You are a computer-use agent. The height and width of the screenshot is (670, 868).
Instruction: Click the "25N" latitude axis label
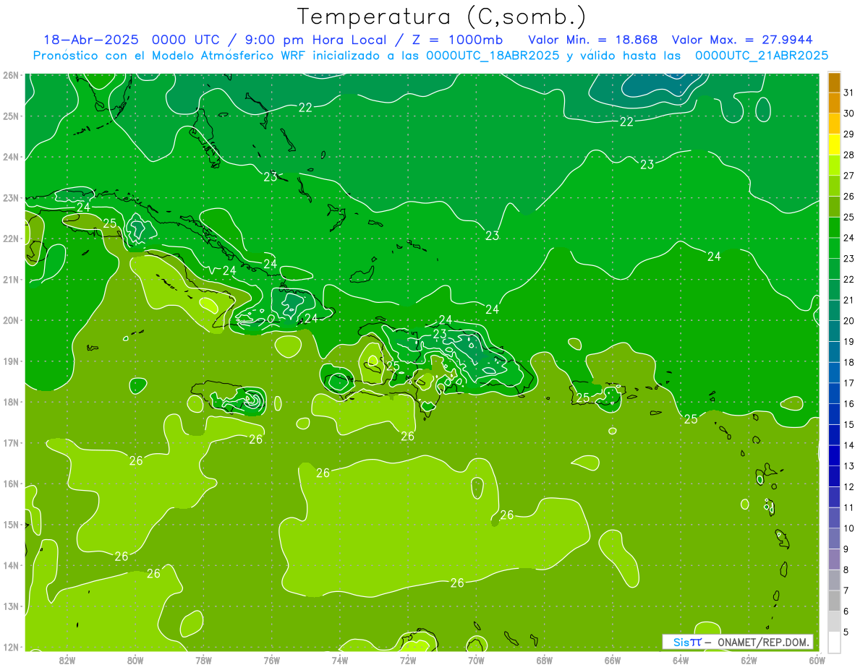[11, 116]
